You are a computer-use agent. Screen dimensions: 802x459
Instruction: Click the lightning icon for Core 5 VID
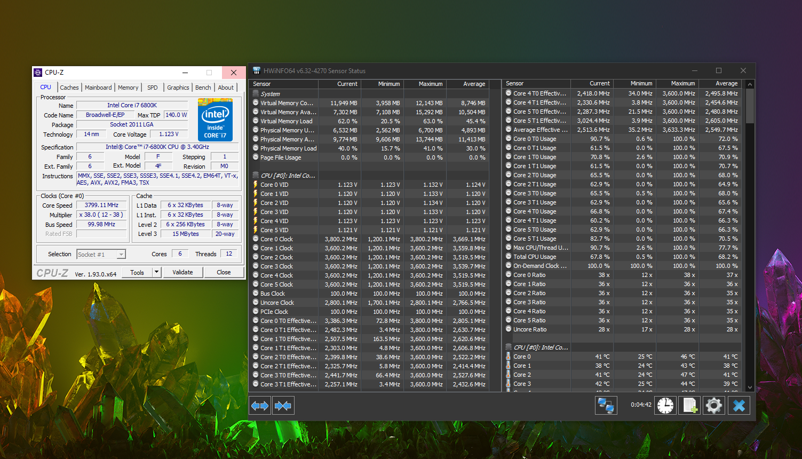point(256,230)
